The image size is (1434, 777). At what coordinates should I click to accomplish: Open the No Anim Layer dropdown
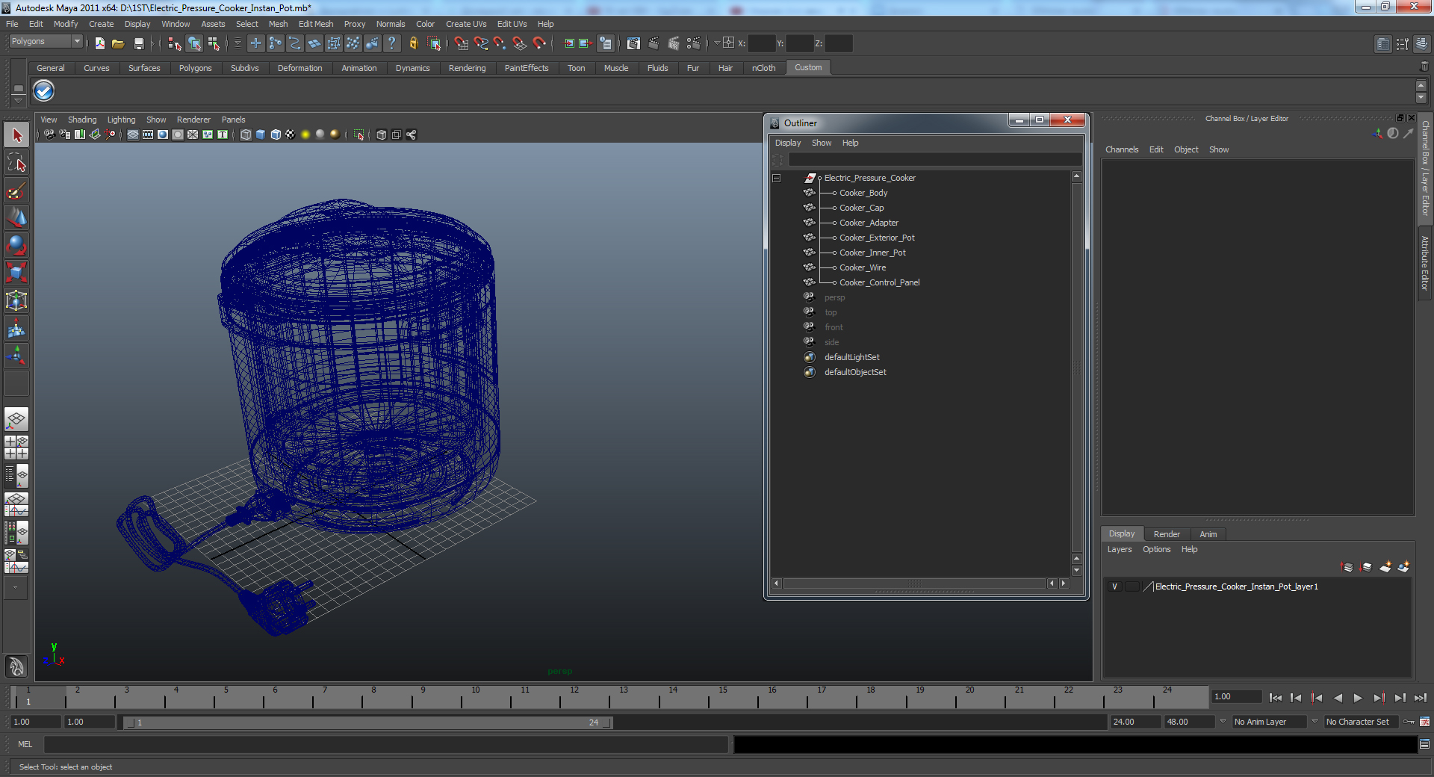1269,722
